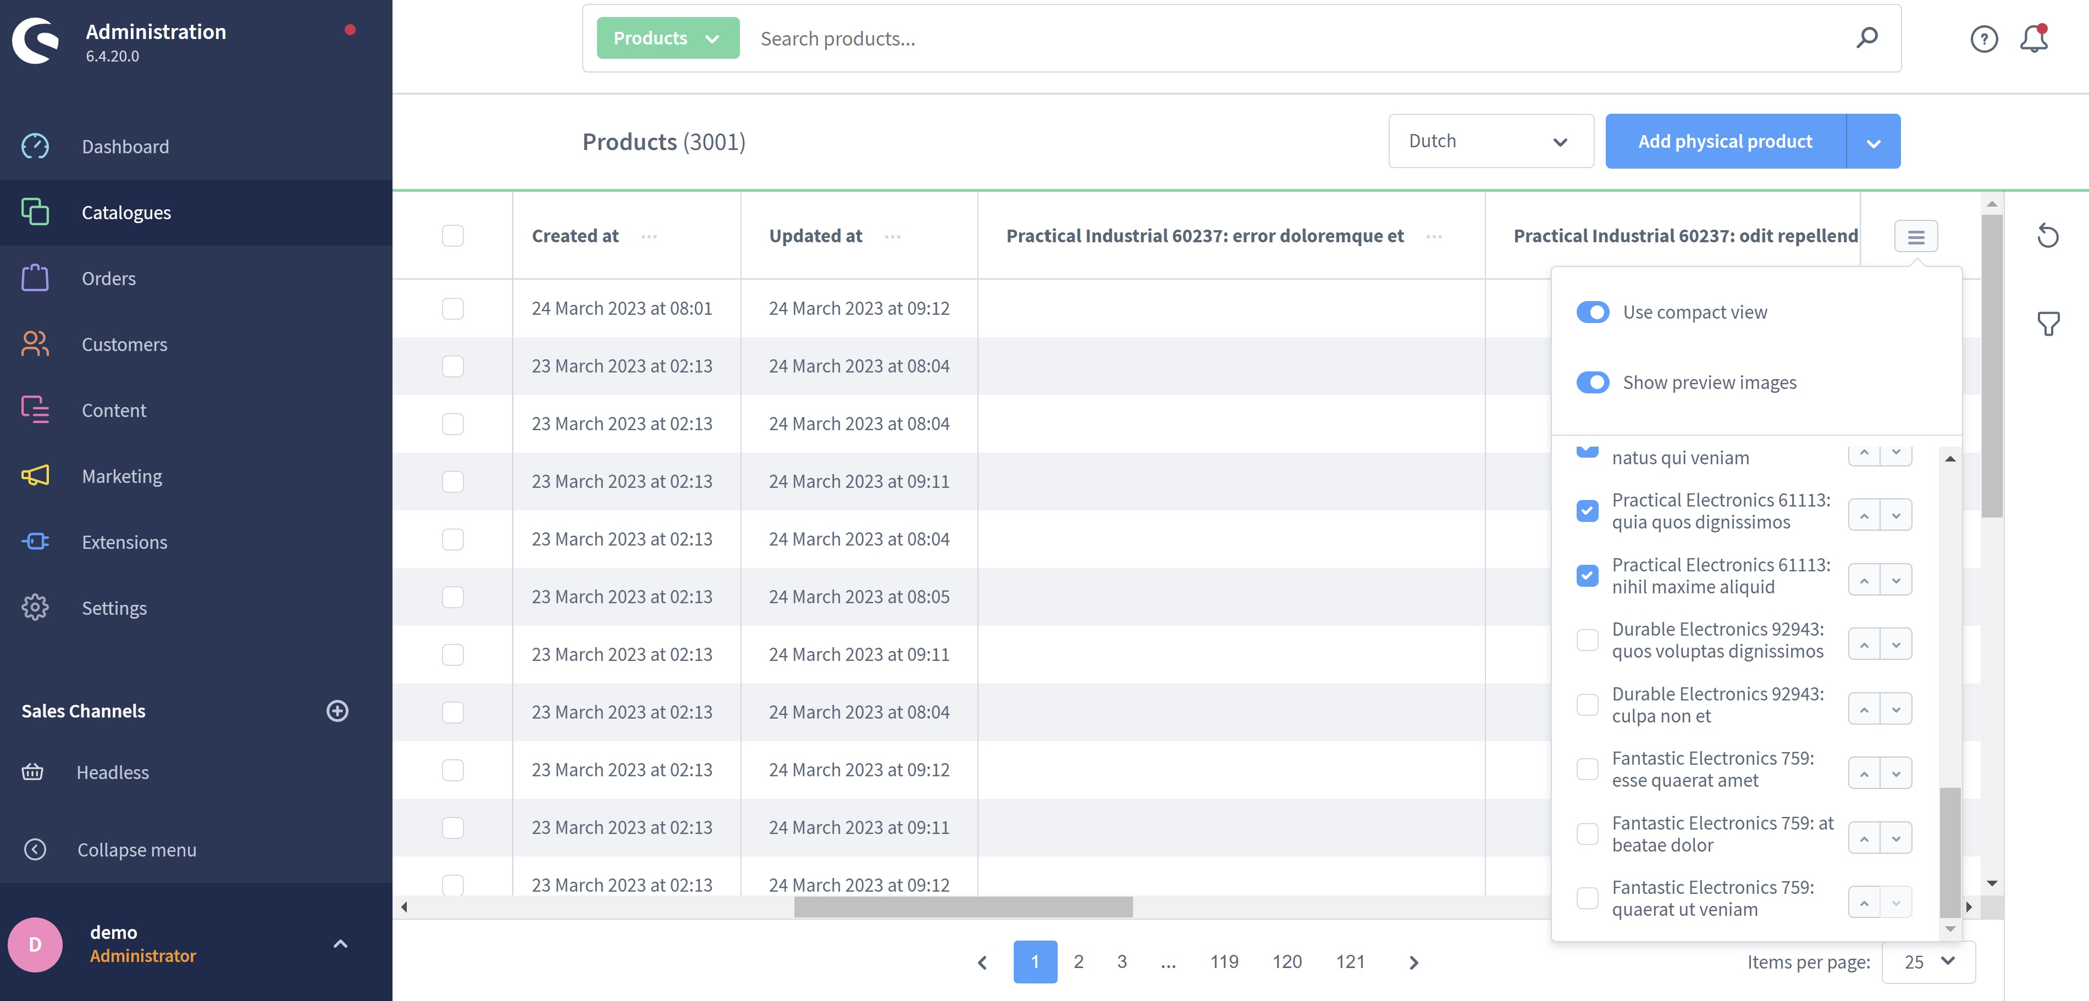Uncheck Practical Electronics 61113: quia quos dignissimos
The width and height of the screenshot is (2089, 1001).
(x=1587, y=510)
